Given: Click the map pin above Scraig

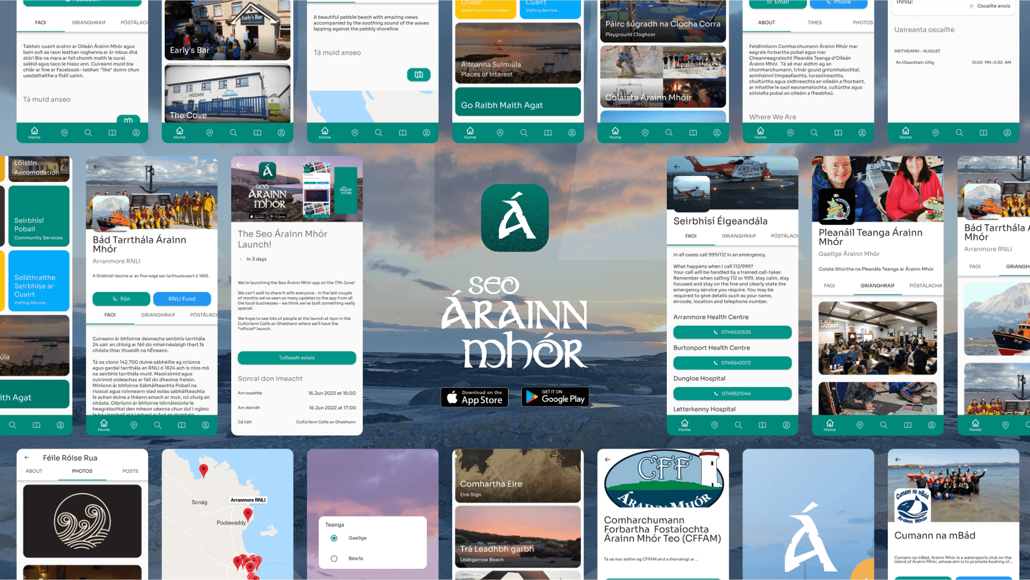Looking at the screenshot, I should pos(203,471).
